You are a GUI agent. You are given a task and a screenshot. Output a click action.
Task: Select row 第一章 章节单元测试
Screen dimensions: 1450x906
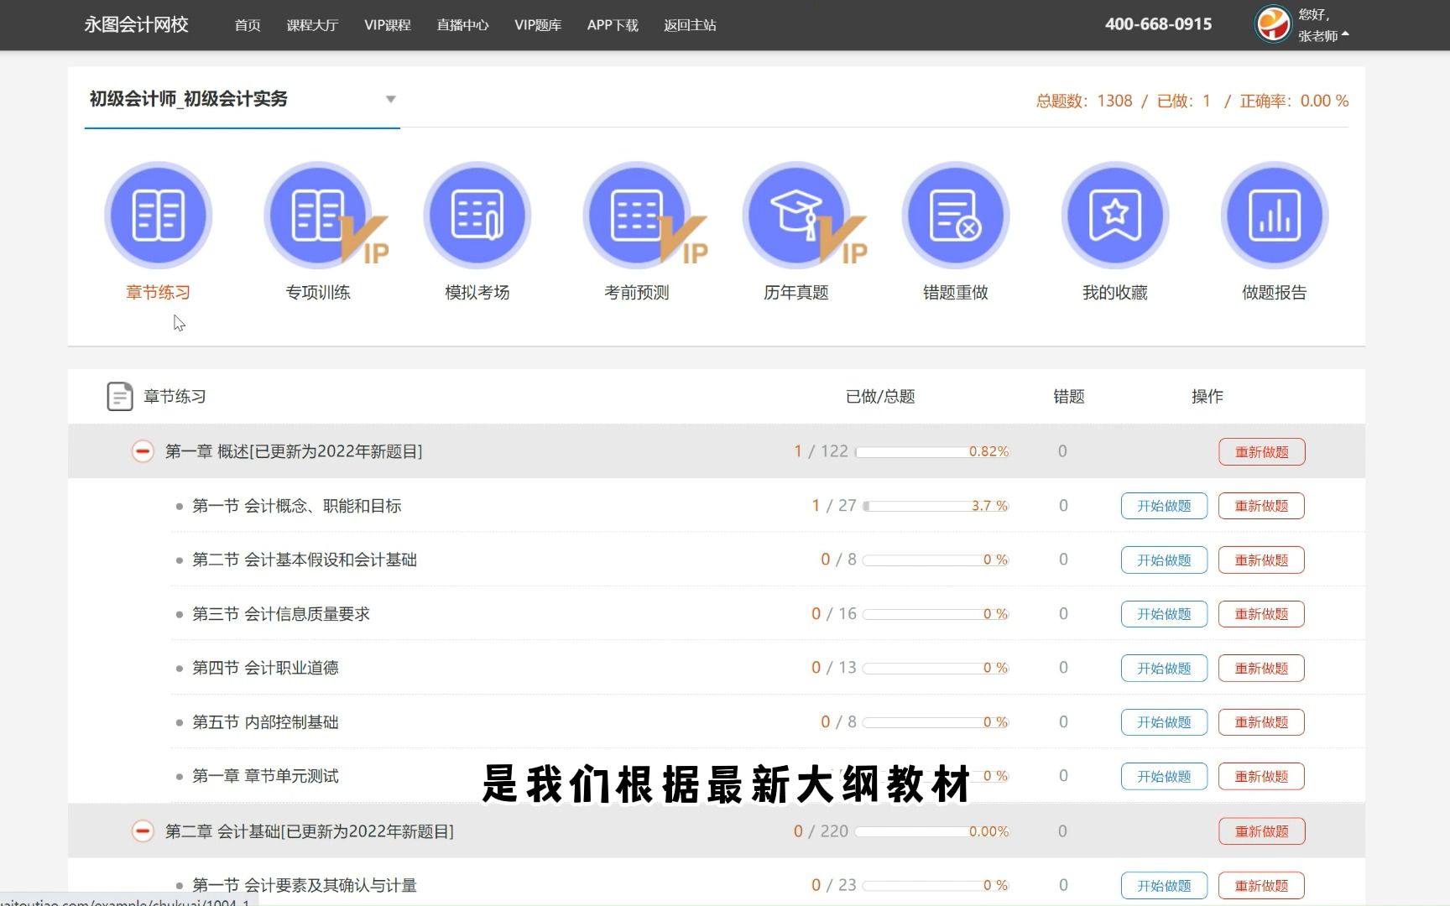(768, 776)
